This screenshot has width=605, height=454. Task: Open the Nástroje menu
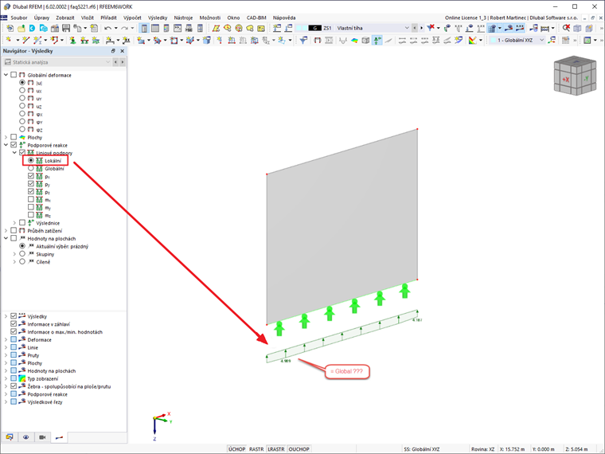click(183, 18)
